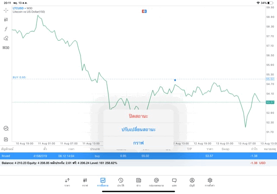The height and width of the screenshot is (194, 277).
Task: Choose ปรับเปลี่ยนสถานะ (modify position) option
Action: [x=138, y=129]
